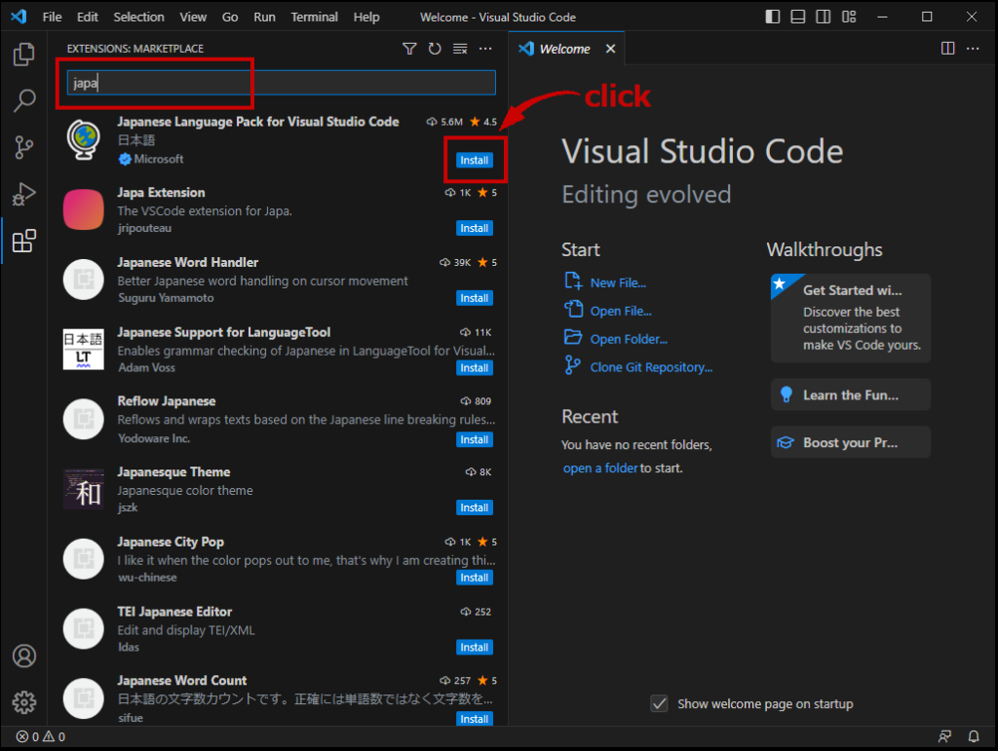Click the notifications bell in status bar
The image size is (998, 751).
tap(973, 736)
